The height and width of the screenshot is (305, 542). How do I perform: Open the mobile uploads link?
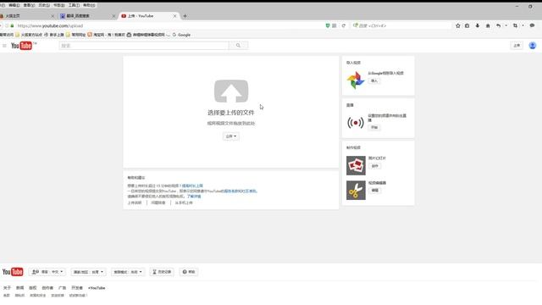click(x=184, y=202)
